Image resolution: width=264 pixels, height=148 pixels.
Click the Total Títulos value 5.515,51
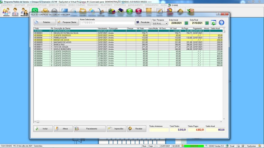[178, 130]
